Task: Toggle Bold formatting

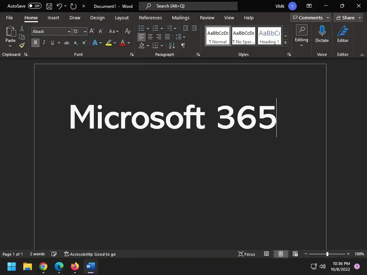Action: (35, 43)
